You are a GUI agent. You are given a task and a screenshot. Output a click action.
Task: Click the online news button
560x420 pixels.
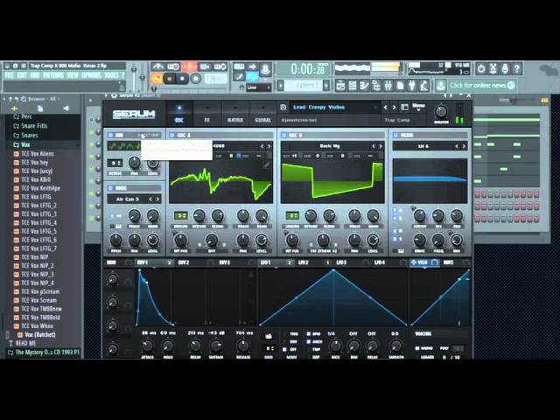481,86
